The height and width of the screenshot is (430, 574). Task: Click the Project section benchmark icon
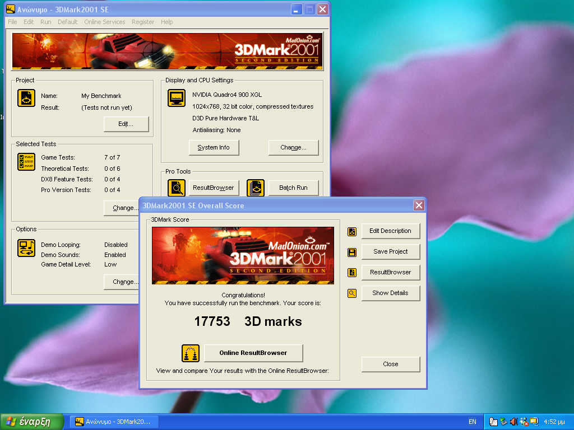(26, 97)
